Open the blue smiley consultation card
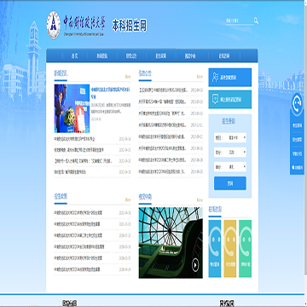Viewport: 307px width, 307px height. (x=215, y=249)
